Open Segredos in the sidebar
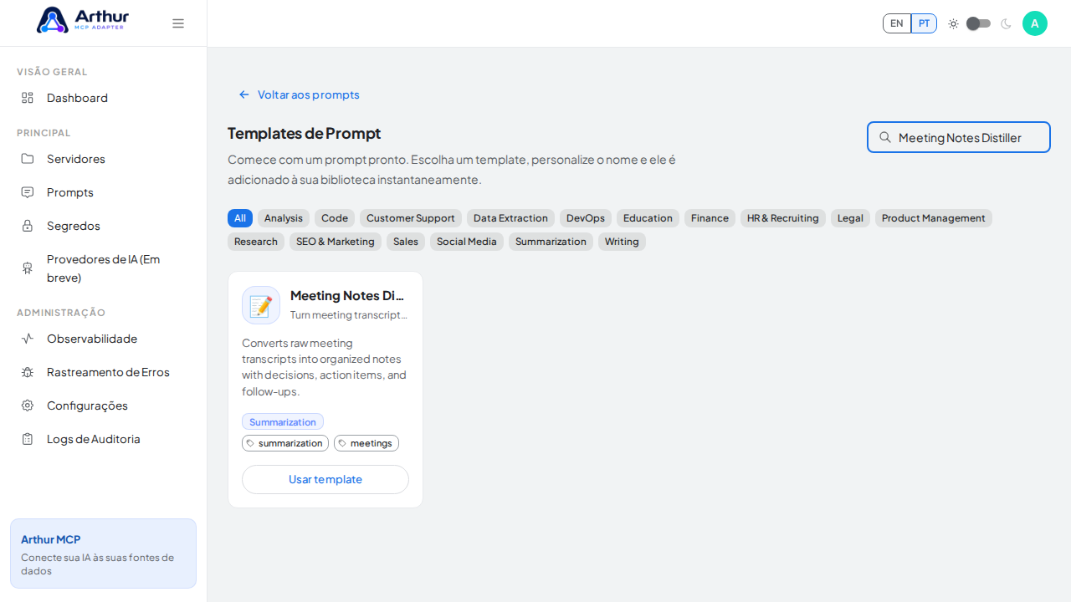The width and height of the screenshot is (1071, 602). point(104,226)
